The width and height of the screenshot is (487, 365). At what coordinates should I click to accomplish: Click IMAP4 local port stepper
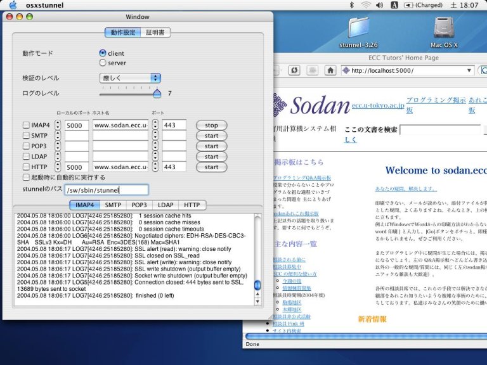(58, 125)
